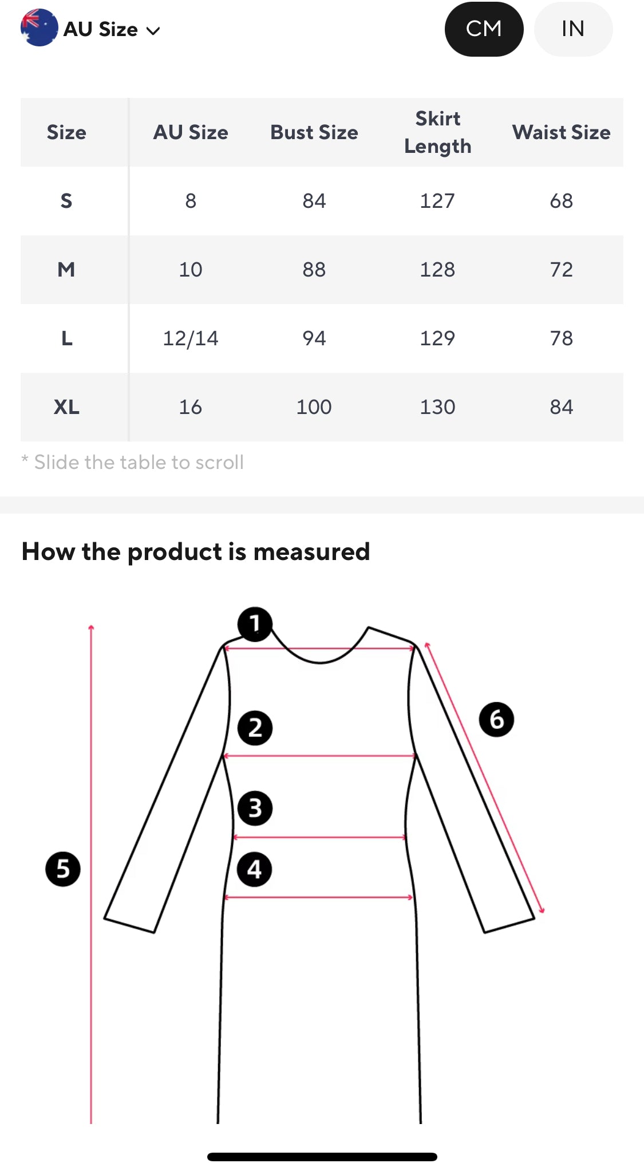Tap measurement marker number 5
The width and height of the screenshot is (644, 1175).
pos(63,869)
